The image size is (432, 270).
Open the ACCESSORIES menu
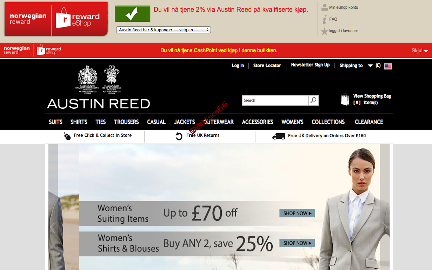tap(258, 122)
